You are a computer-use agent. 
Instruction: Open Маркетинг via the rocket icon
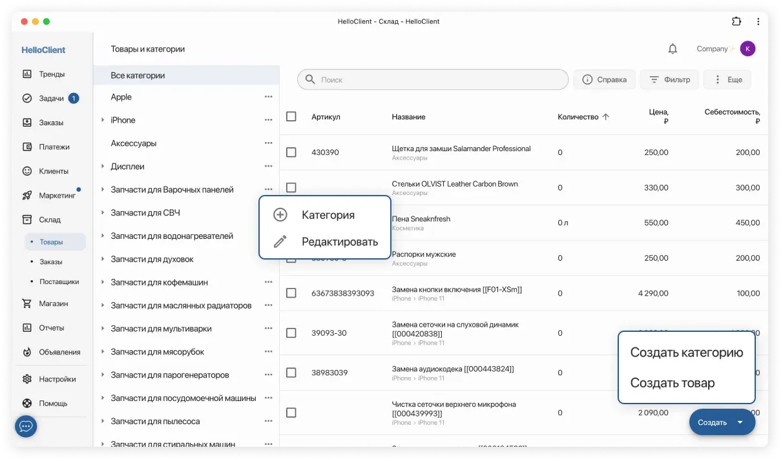coord(27,196)
